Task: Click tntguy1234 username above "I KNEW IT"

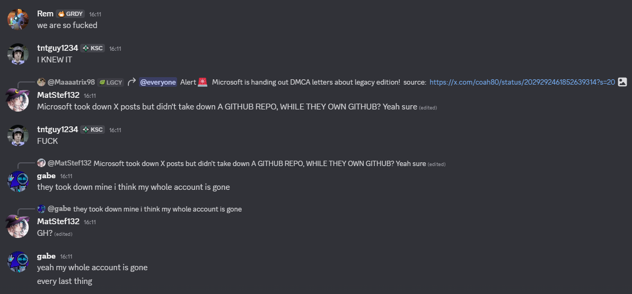Action: click(x=58, y=48)
